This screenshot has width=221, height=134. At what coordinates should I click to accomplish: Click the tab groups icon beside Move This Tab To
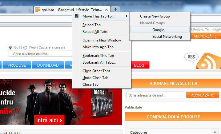point(77,16)
